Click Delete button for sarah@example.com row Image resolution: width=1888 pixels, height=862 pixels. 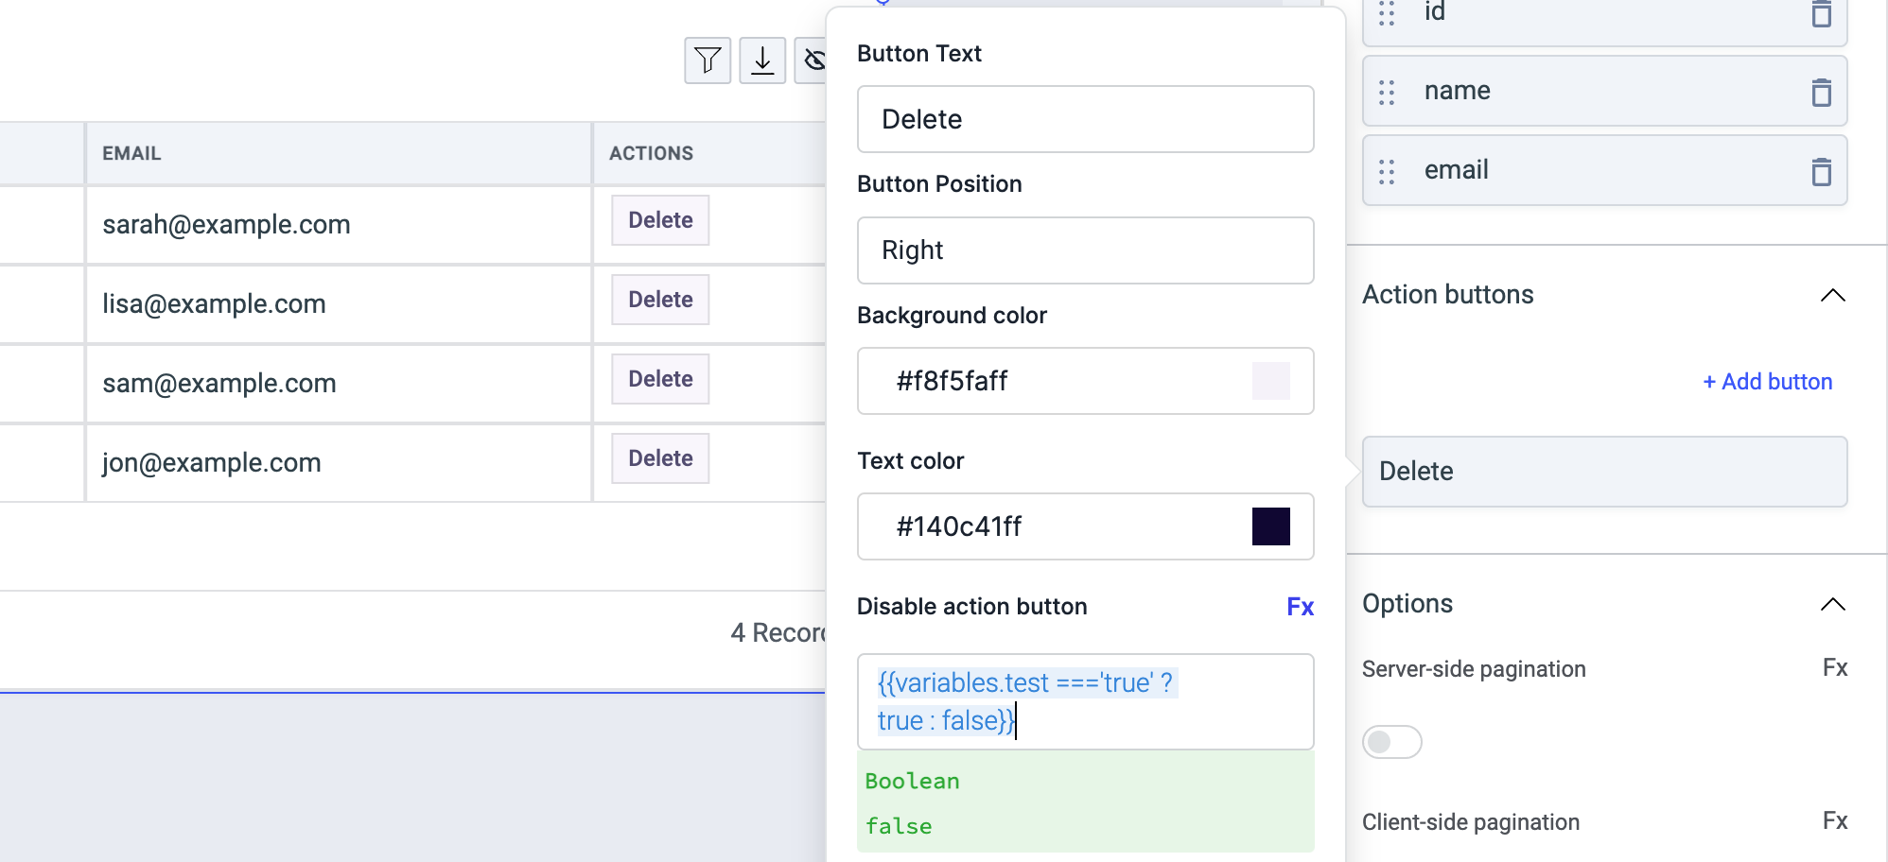click(660, 220)
